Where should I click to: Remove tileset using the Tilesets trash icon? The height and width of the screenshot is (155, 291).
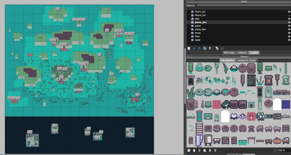[x=215, y=151]
